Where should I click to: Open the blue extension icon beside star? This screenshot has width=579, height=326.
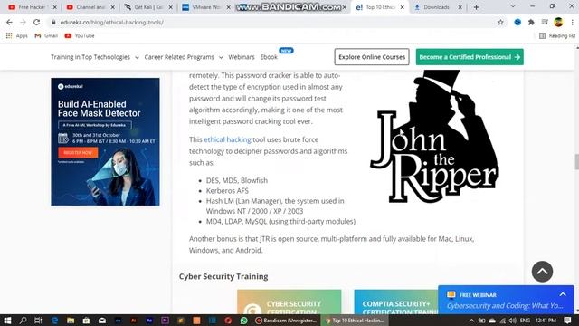(x=517, y=22)
